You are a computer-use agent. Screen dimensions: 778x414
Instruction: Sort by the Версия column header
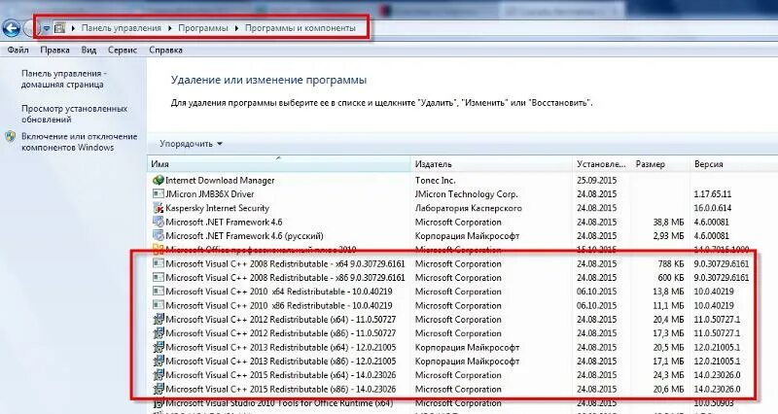coord(734,163)
